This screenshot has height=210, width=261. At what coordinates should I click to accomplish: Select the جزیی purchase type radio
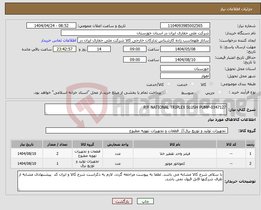click(220, 92)
